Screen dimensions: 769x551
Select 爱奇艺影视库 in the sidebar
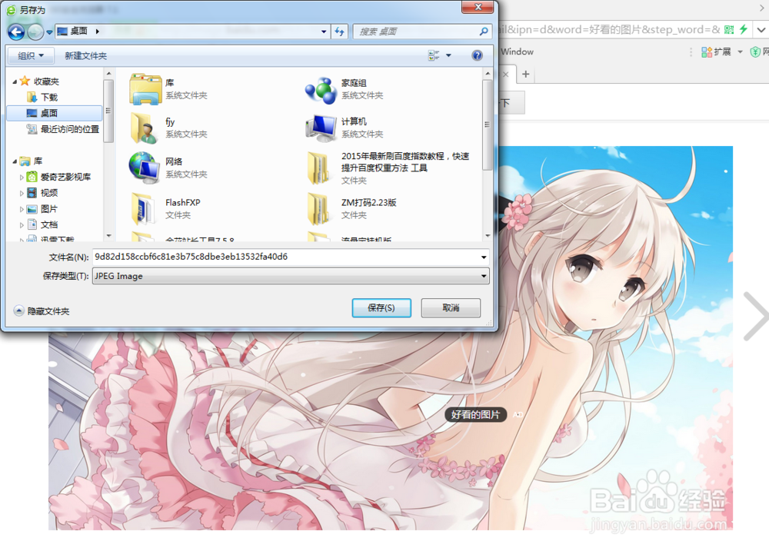pos(59,177)
